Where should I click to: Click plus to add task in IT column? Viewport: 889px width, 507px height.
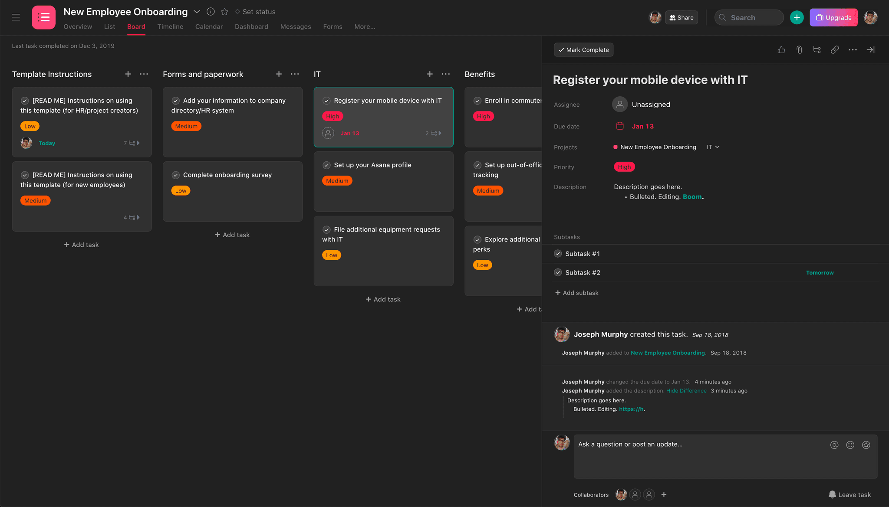tap(430, 74)
